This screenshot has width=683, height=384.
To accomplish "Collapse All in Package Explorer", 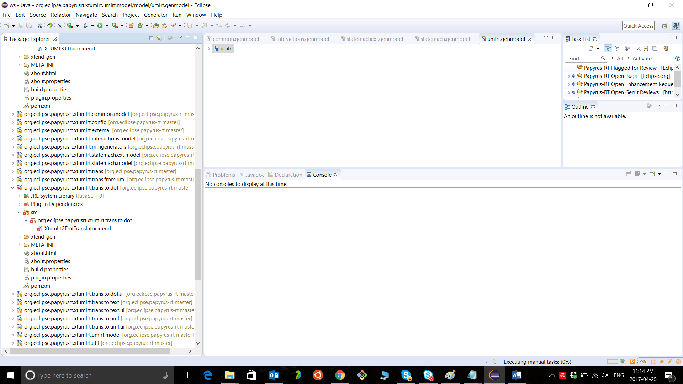I will (151, 38).
